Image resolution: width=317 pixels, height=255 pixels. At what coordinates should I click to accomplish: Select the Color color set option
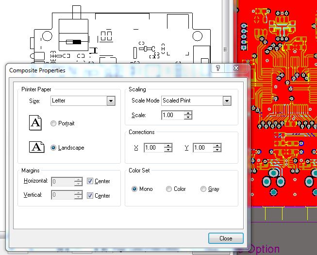(x=169, y=189)
